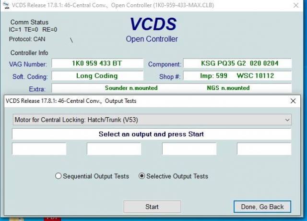The height and width of the screenshot is (221, 307).
Task: Click the VAG Number field 1K0 959 433 BT
Action: pyautogui.click(x=97, y=63)
